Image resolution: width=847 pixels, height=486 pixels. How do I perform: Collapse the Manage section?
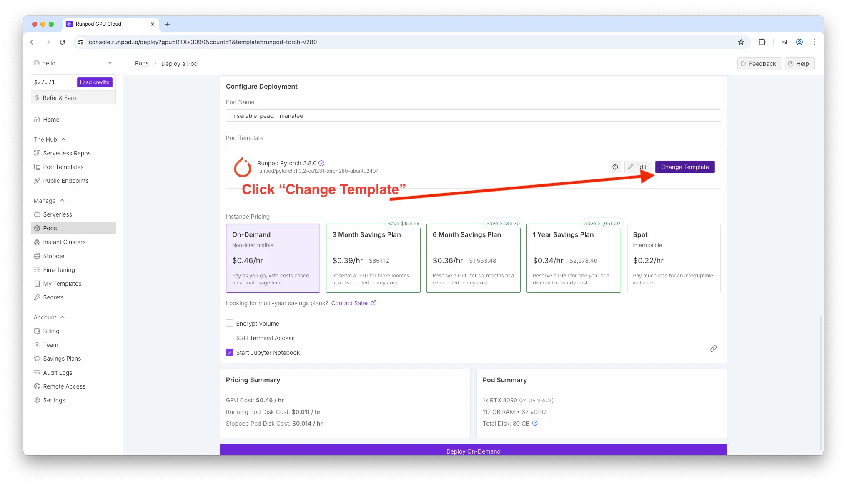click(x=49, y=201)
